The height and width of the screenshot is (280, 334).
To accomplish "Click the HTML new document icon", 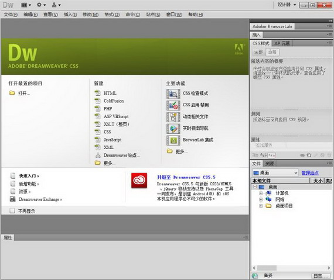I will [97, 93].
